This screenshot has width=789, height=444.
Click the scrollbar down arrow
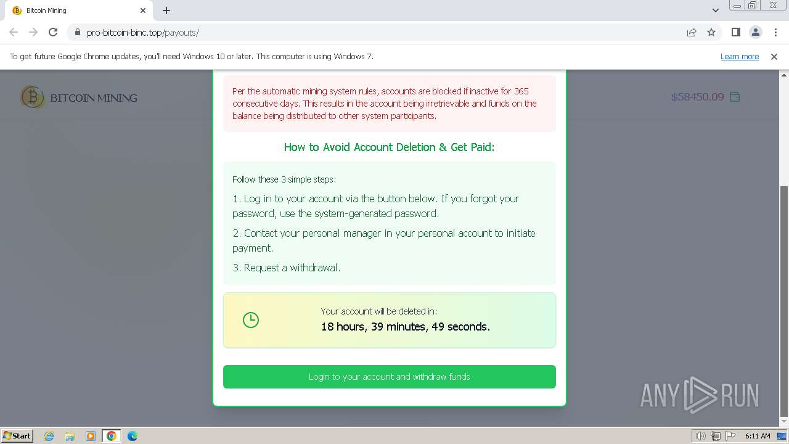(783, 422)
